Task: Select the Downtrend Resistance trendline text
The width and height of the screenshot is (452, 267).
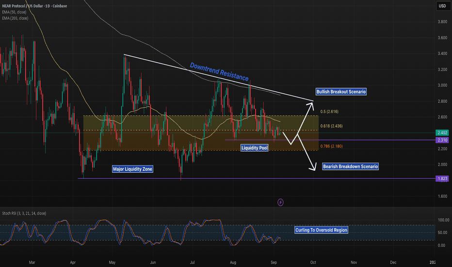Action: tap(219, 71)
